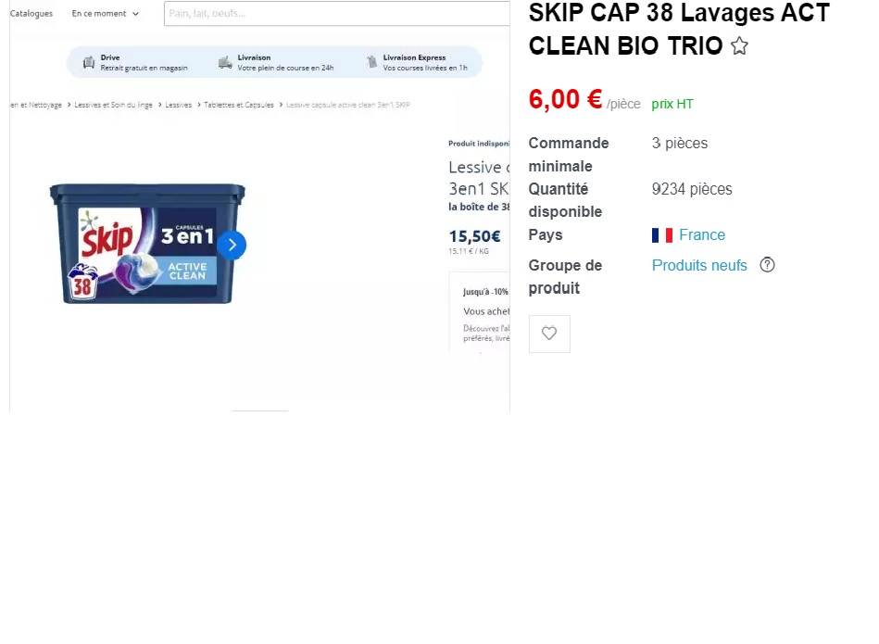The image size is (879, 644).
Task: Expand the En ce moment dropdown
Action: [x=105, y=14]
